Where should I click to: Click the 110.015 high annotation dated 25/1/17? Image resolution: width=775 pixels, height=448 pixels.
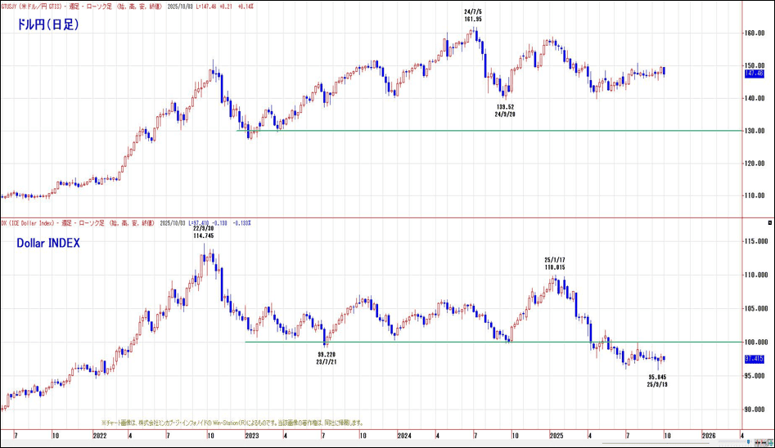[x=555, y=263]
